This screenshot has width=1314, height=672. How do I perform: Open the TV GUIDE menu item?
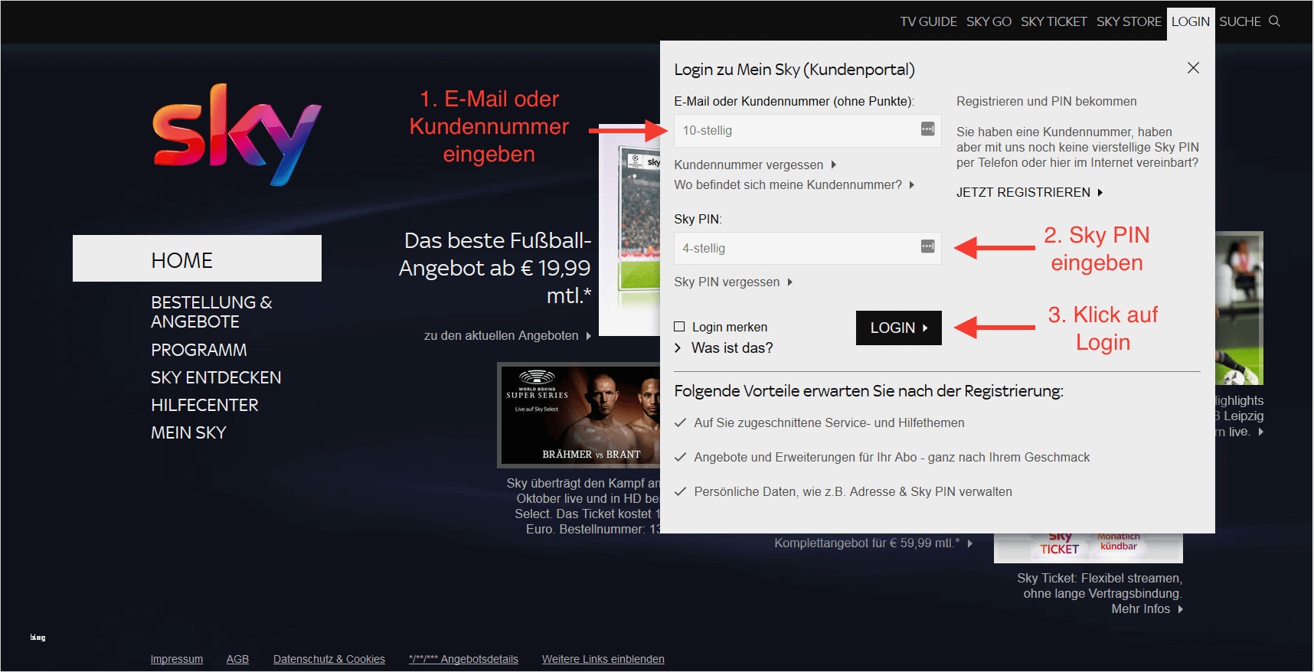pos(928,21)
